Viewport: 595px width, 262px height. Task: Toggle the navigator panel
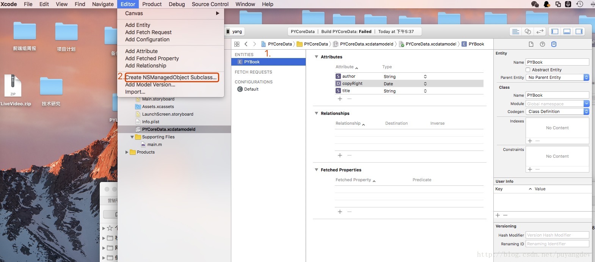click(x=555, y=31)
